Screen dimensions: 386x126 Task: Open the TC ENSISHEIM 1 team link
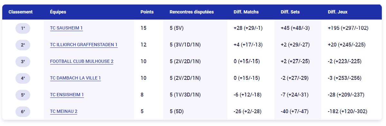tap(67, 95)
